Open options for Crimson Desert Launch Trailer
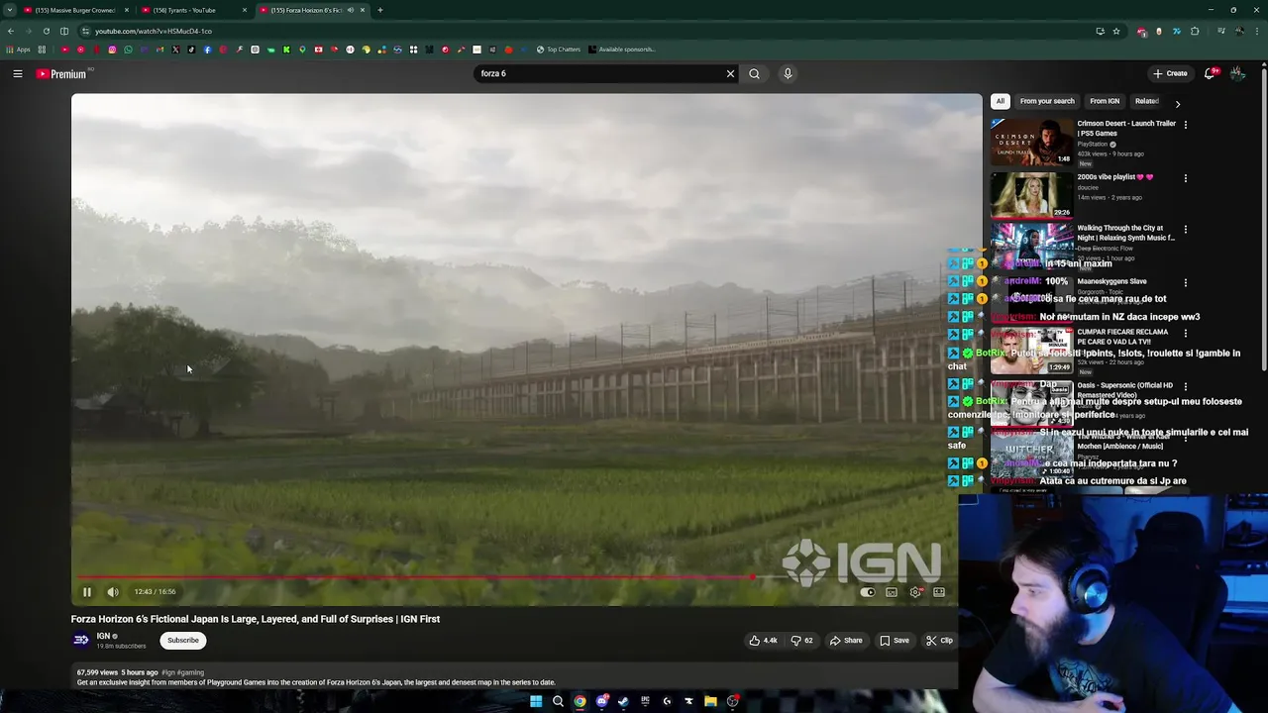Screen dimensions: 1268x713 tap(1185, 125)
